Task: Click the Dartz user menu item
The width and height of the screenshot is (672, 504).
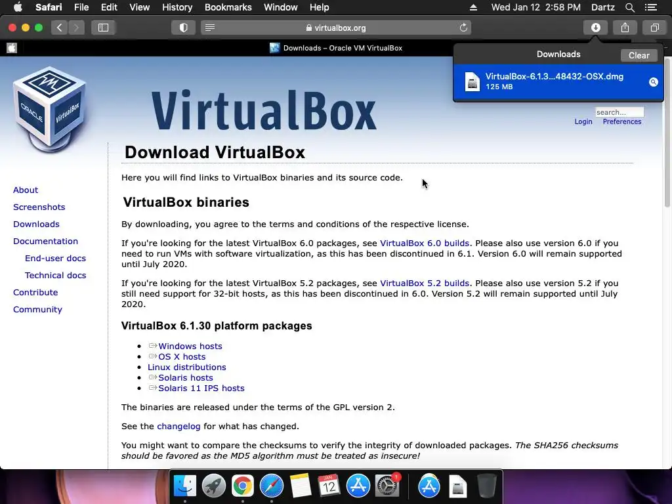Action: pos(602,7)
